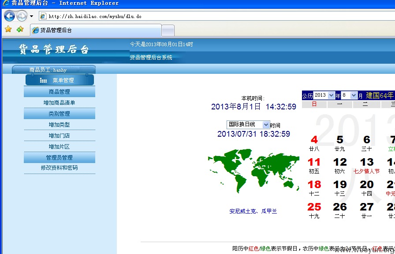Viewport: 395px width, 254px height.
Task: Click the 货品管理后台 logo banner
Action: [x=54, y=49]
